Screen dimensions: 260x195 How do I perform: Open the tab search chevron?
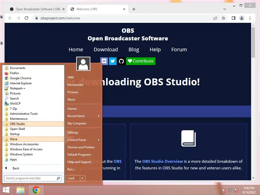pos(225,9)
